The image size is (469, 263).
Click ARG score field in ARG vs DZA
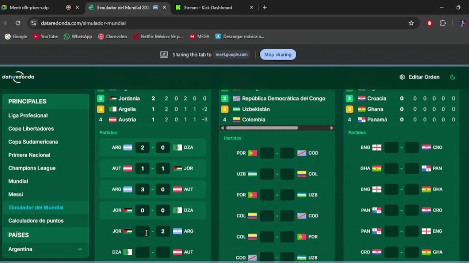(142, 148)
